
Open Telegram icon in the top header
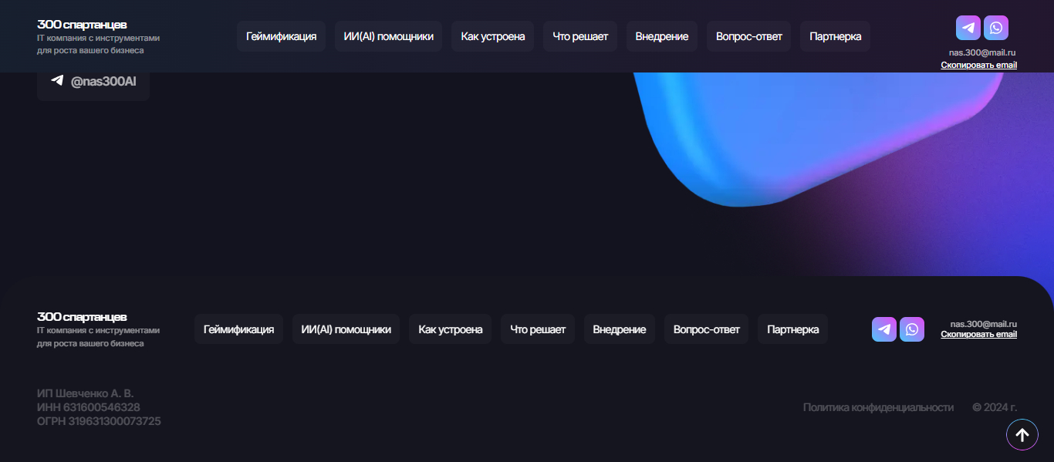968,28
